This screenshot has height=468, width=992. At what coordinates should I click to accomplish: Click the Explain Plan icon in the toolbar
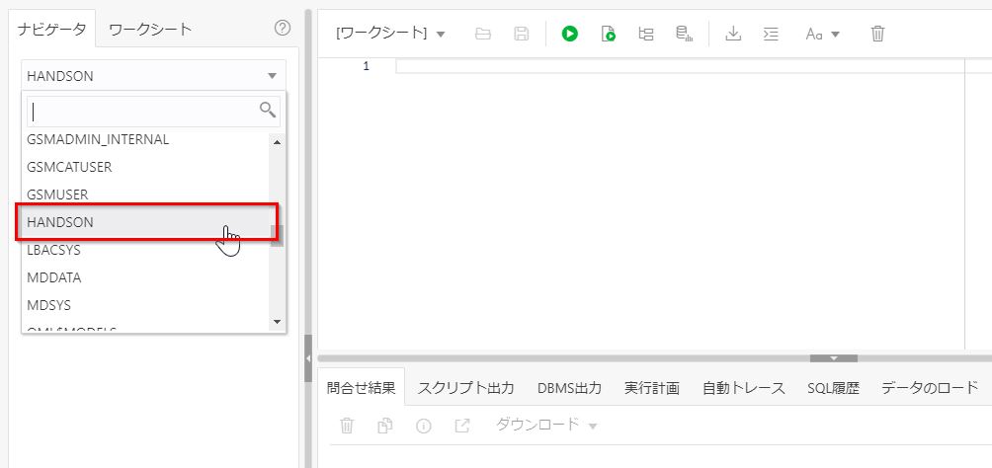click(x=646, y=34)
